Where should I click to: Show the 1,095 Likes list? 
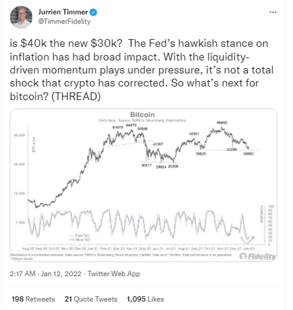[x=145, y=299]
